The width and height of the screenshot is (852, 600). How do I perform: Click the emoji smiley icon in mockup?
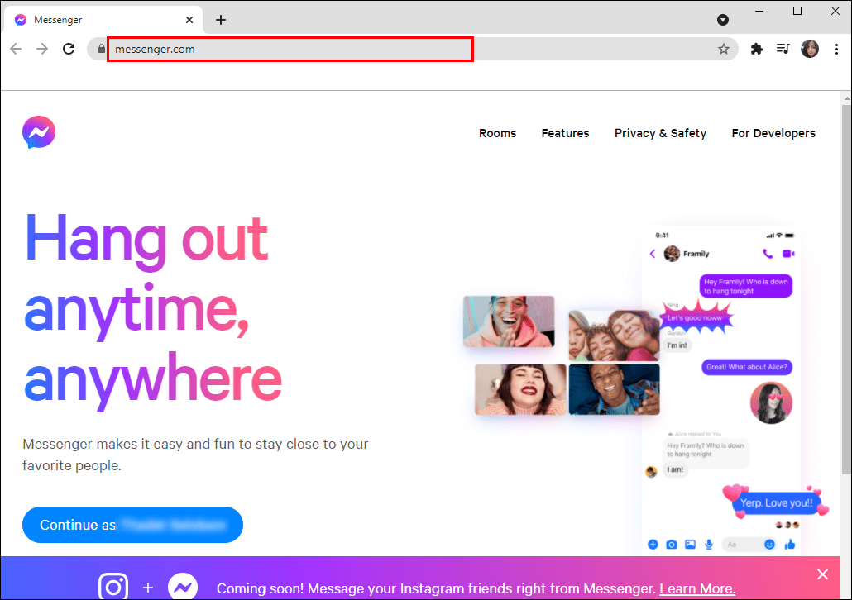(x=769, y=544)
